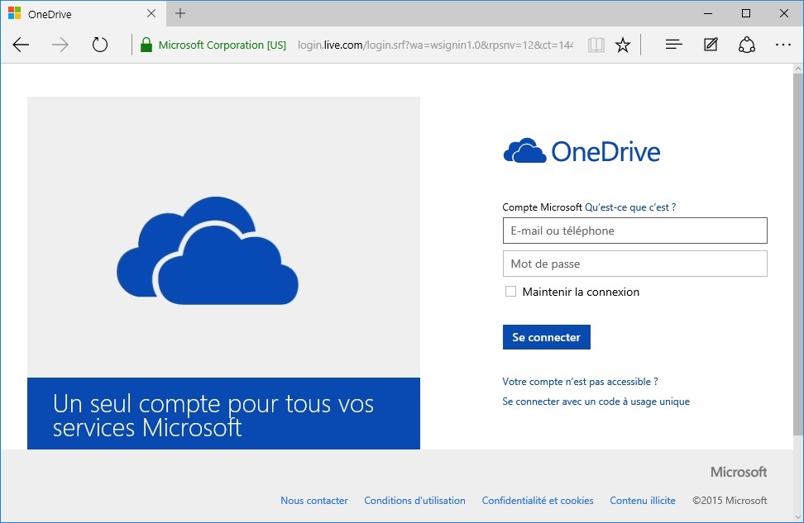Add page to favorites with star icon
804x523 pixels.
623,45
